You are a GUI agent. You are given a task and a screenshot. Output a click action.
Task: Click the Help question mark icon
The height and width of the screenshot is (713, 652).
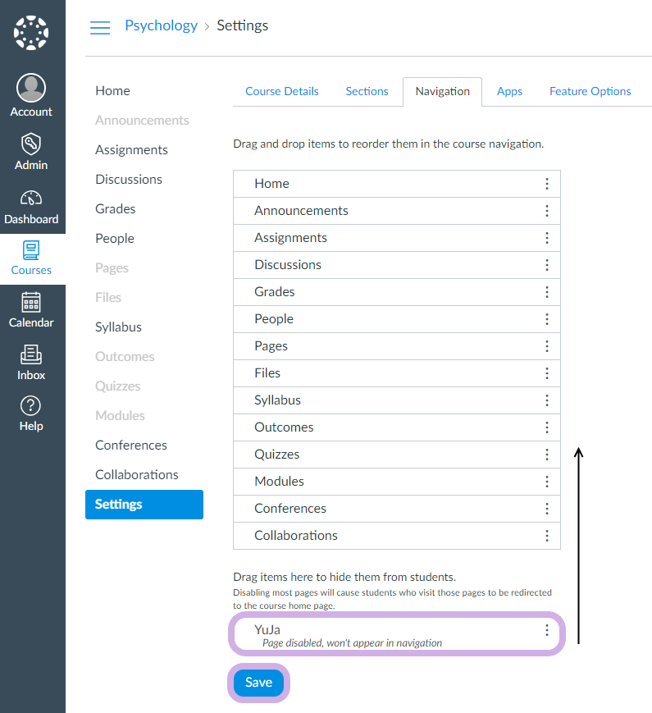pyautogui.click(x=31, y=405)
